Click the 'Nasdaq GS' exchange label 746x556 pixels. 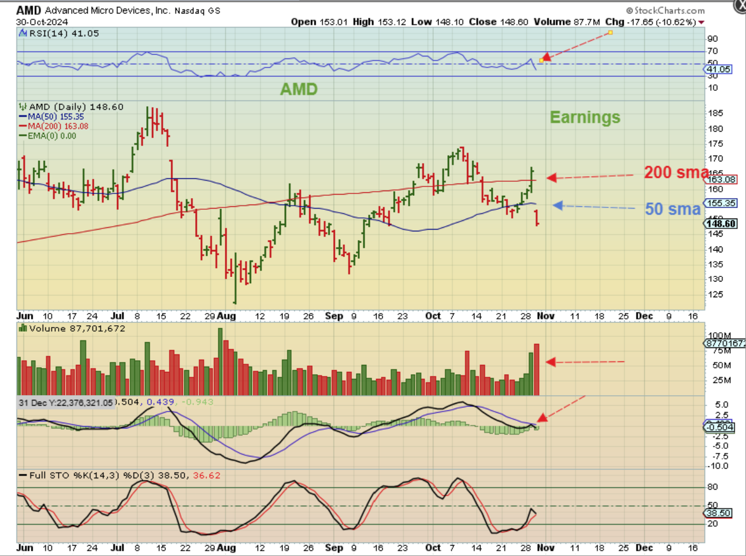pyautogui.click(x=197, y=10)
